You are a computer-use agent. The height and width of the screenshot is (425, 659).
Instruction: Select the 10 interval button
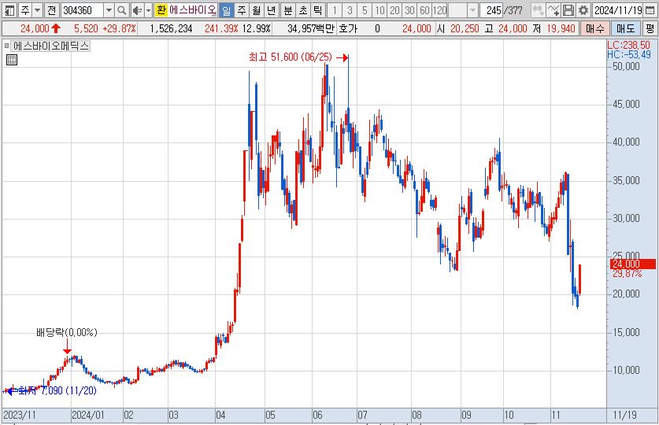pyautogui.click(x=380, y=10)
